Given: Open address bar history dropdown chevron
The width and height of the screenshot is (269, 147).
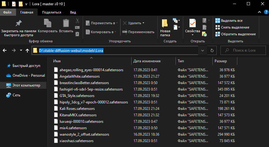Looking at the screenshot, I should (202, 50).
